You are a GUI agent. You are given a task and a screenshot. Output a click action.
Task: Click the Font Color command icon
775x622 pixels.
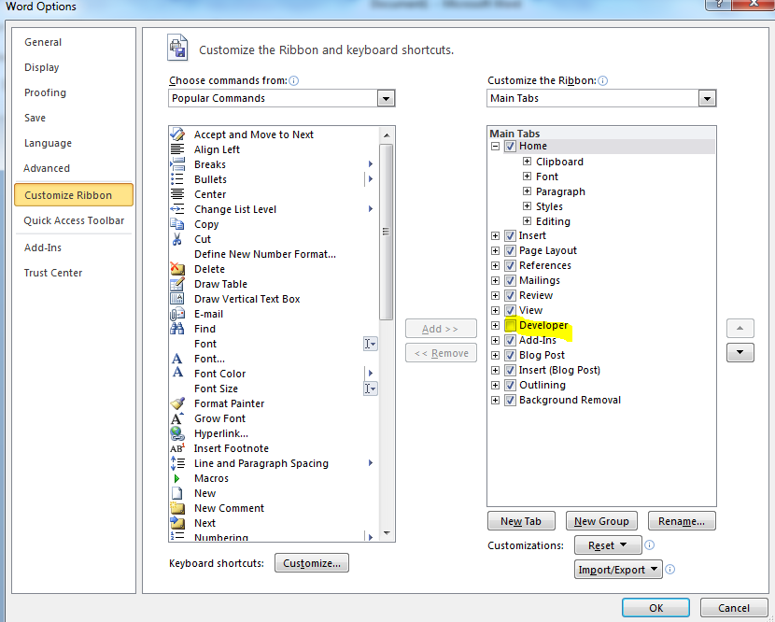pyautogui.click(x=177, y=374)
